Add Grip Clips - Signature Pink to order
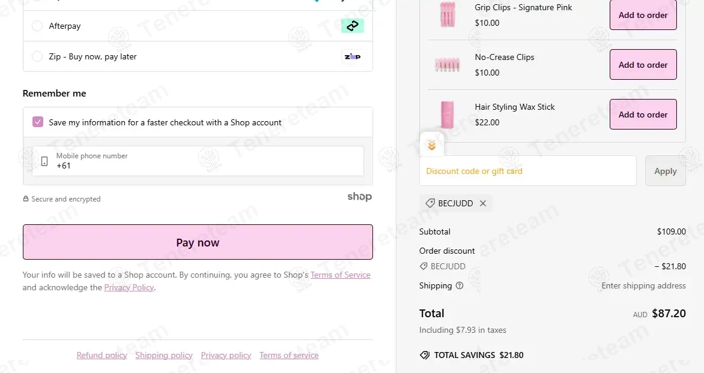Viewport: 704px width, 373px height. pyautogui.click(x=643, y=15)
